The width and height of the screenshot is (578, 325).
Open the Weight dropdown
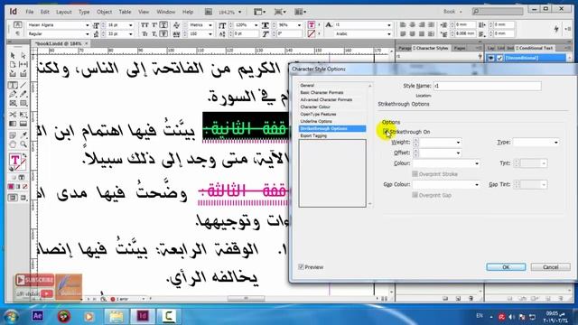pos(458,143)
